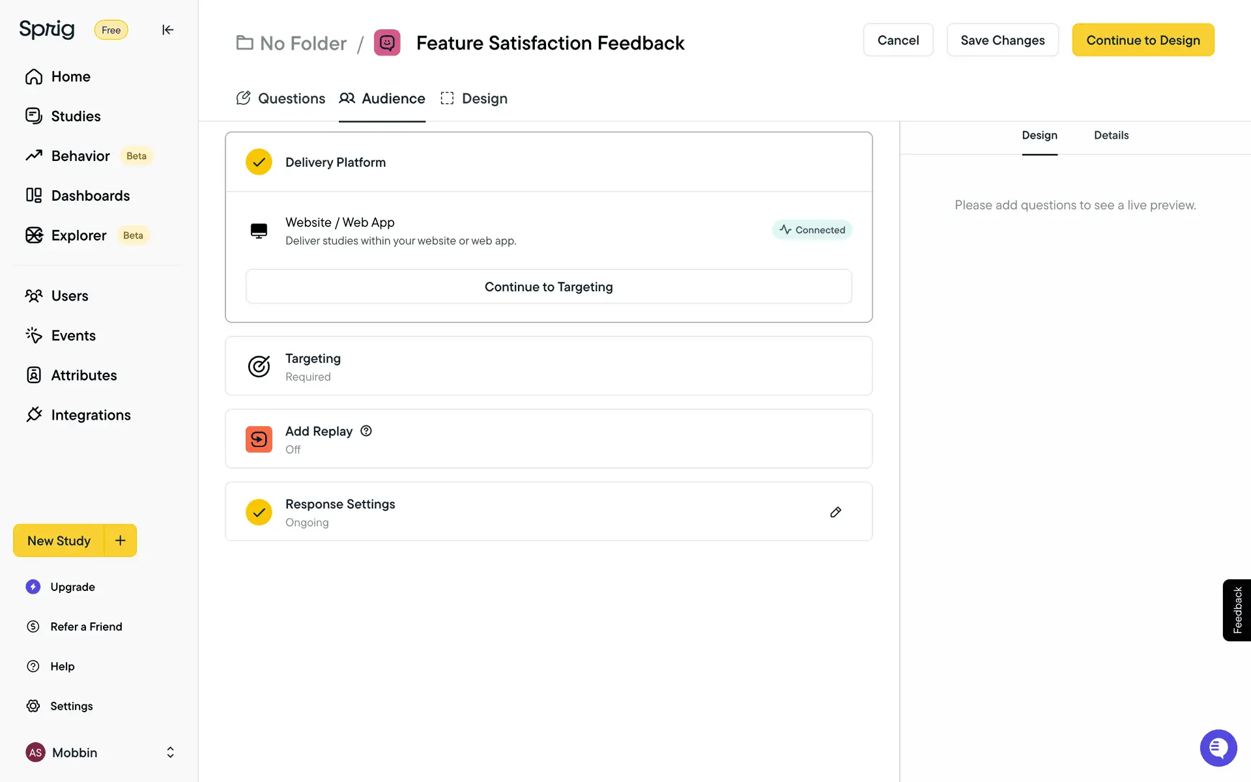Collapse the sidebar with the arrow icon

tap(167, 30)
